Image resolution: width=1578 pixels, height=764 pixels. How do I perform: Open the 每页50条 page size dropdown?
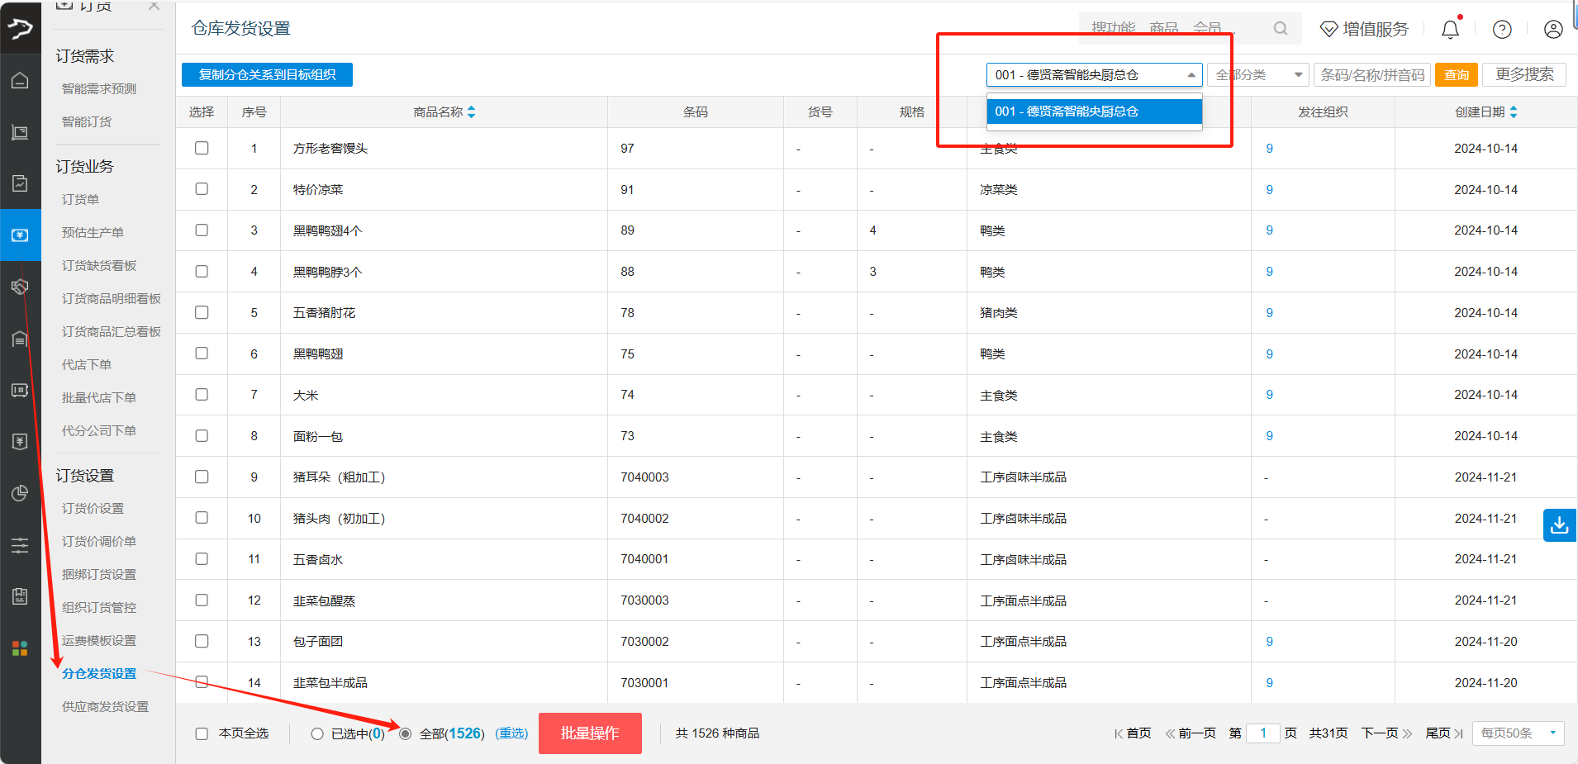(1518, 733)
